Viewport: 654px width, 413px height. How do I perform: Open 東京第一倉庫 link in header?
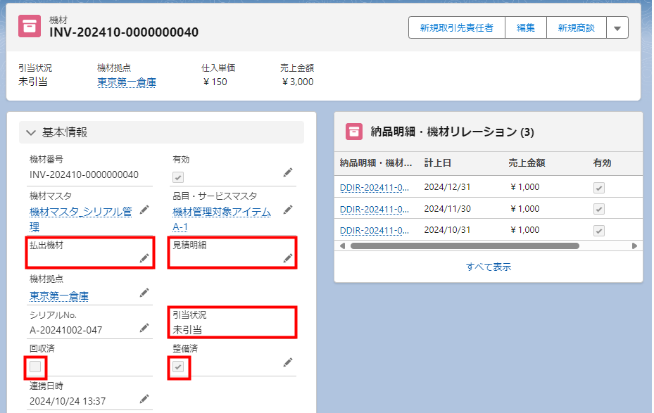[127, 82]
